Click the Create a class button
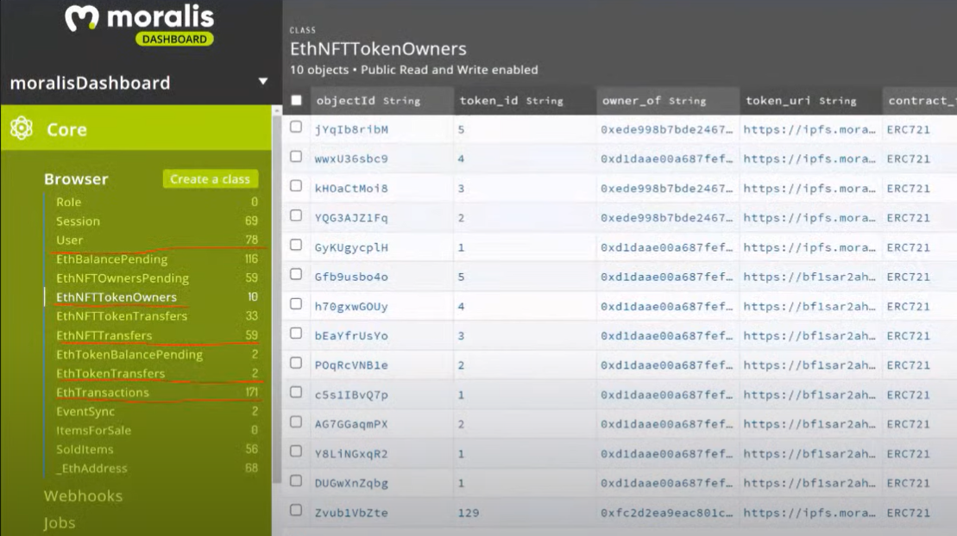 pyautogui.click(x=210, y=178)
